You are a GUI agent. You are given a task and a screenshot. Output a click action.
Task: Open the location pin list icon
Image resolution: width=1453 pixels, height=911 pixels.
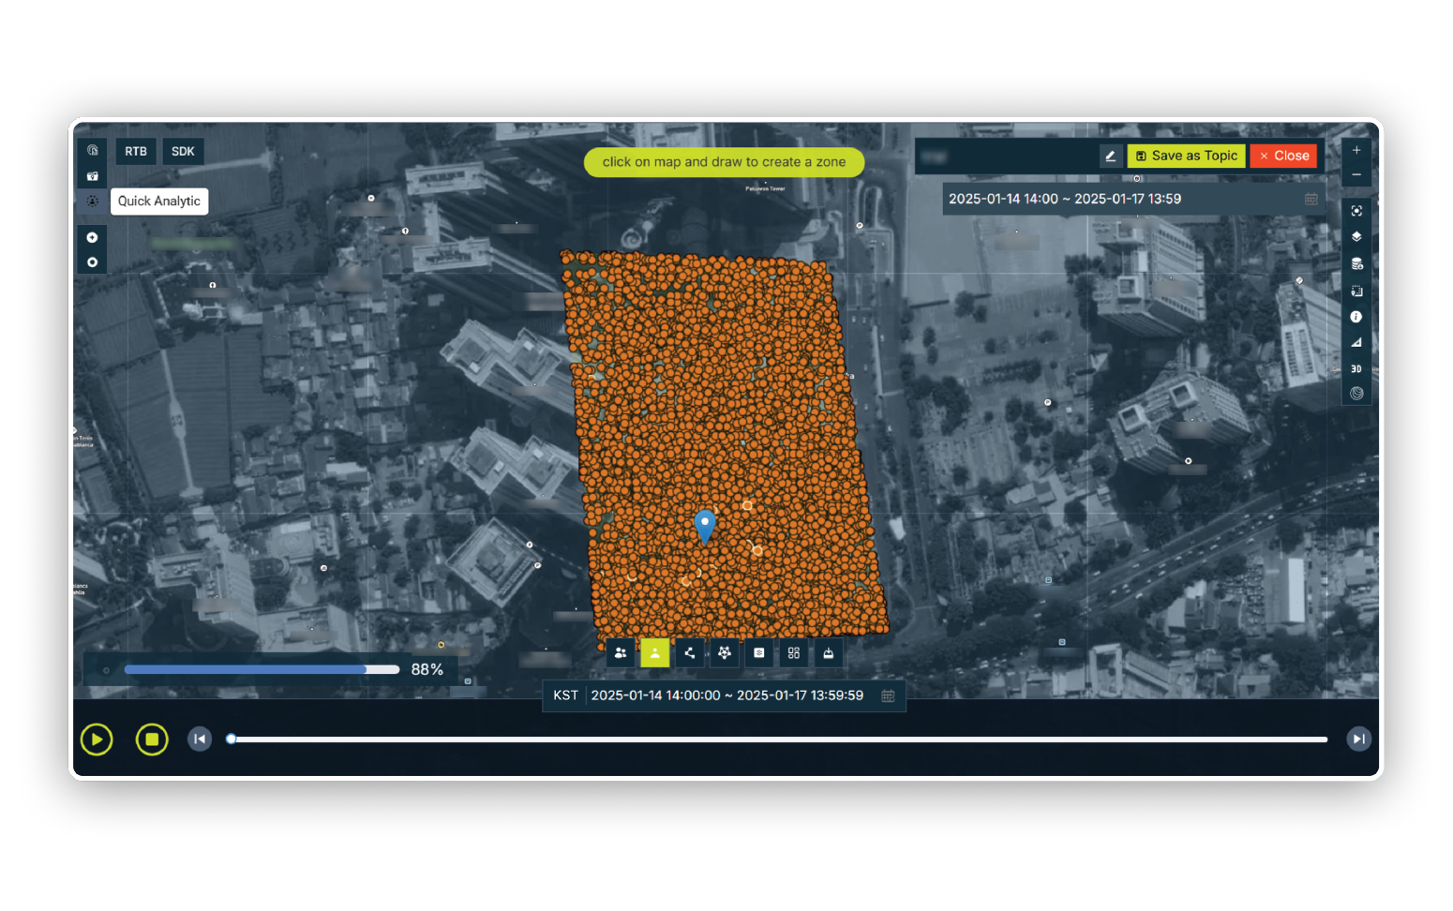[x=1356, y=291]
